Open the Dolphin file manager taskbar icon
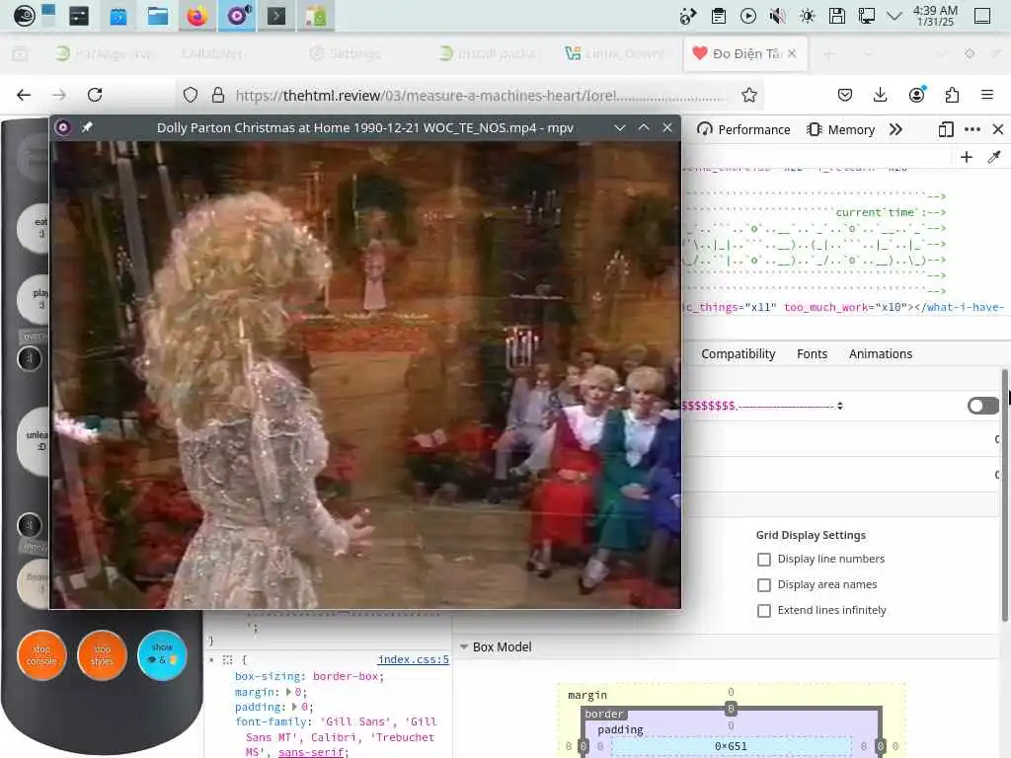 tap(157, 16)
